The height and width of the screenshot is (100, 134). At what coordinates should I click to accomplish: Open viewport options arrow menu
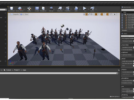9,14
